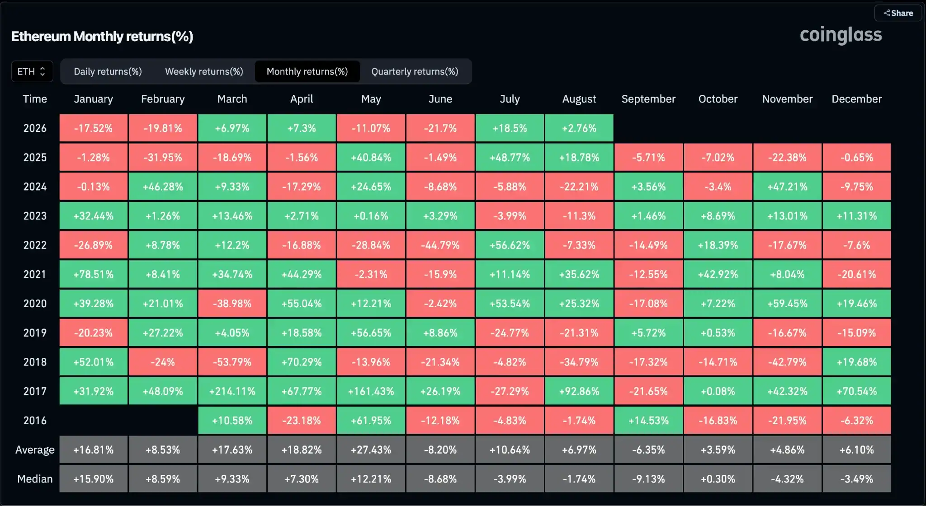This screenshot has height=506, width=926.
Task: Select the 2021 row label
Action: 35,274
